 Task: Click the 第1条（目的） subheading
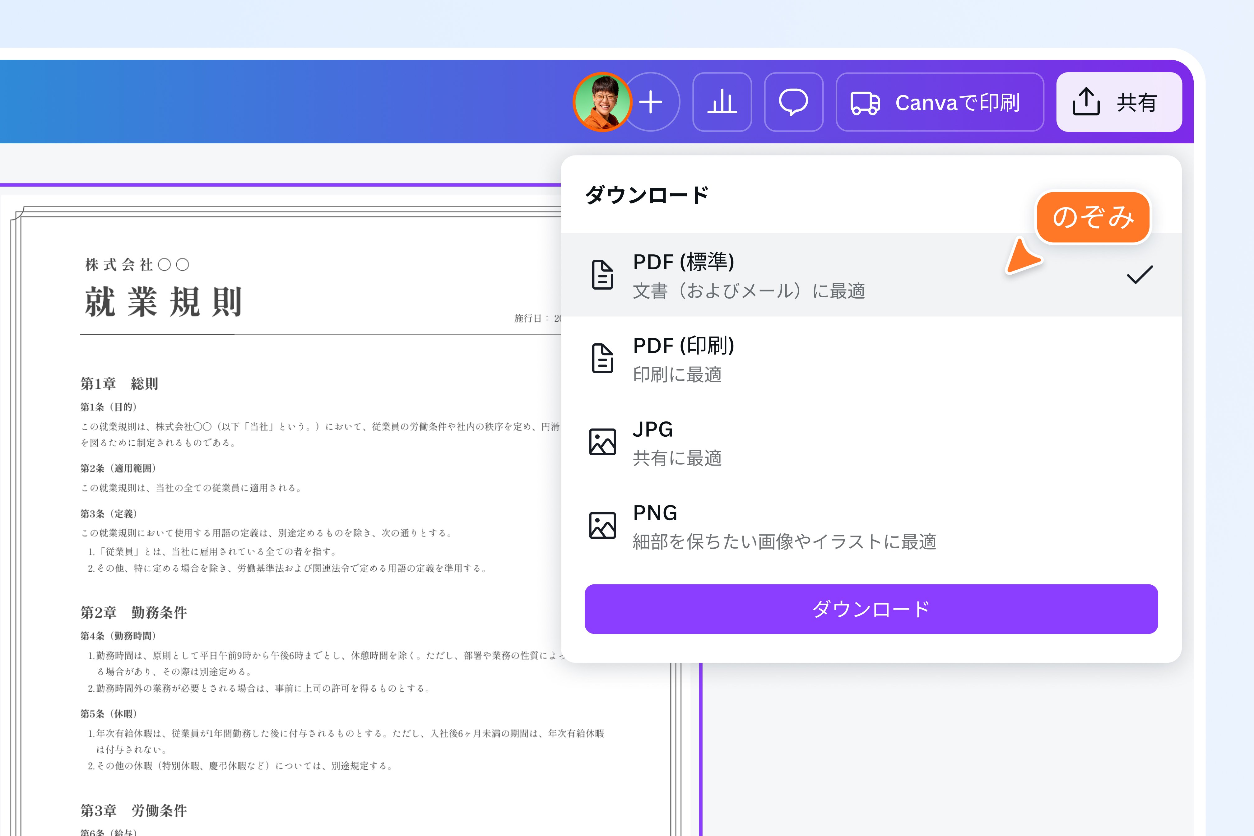coord(109,407)
